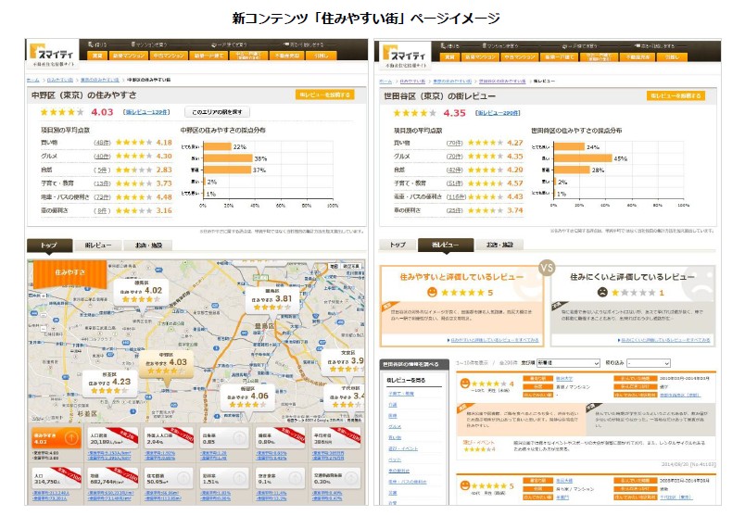745x516 pixels.
Task: Click the orange 住みやすさ banner on the map
Action: point(69,272)
